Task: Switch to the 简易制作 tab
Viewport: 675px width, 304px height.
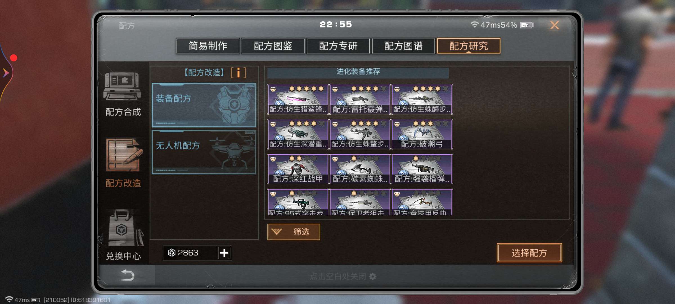Action: click(208, 46)
